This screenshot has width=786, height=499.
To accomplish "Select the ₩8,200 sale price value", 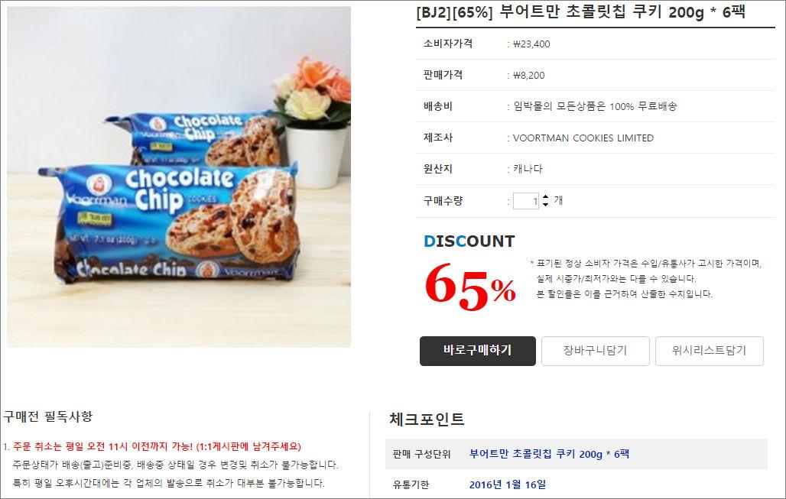I will 529,76.
